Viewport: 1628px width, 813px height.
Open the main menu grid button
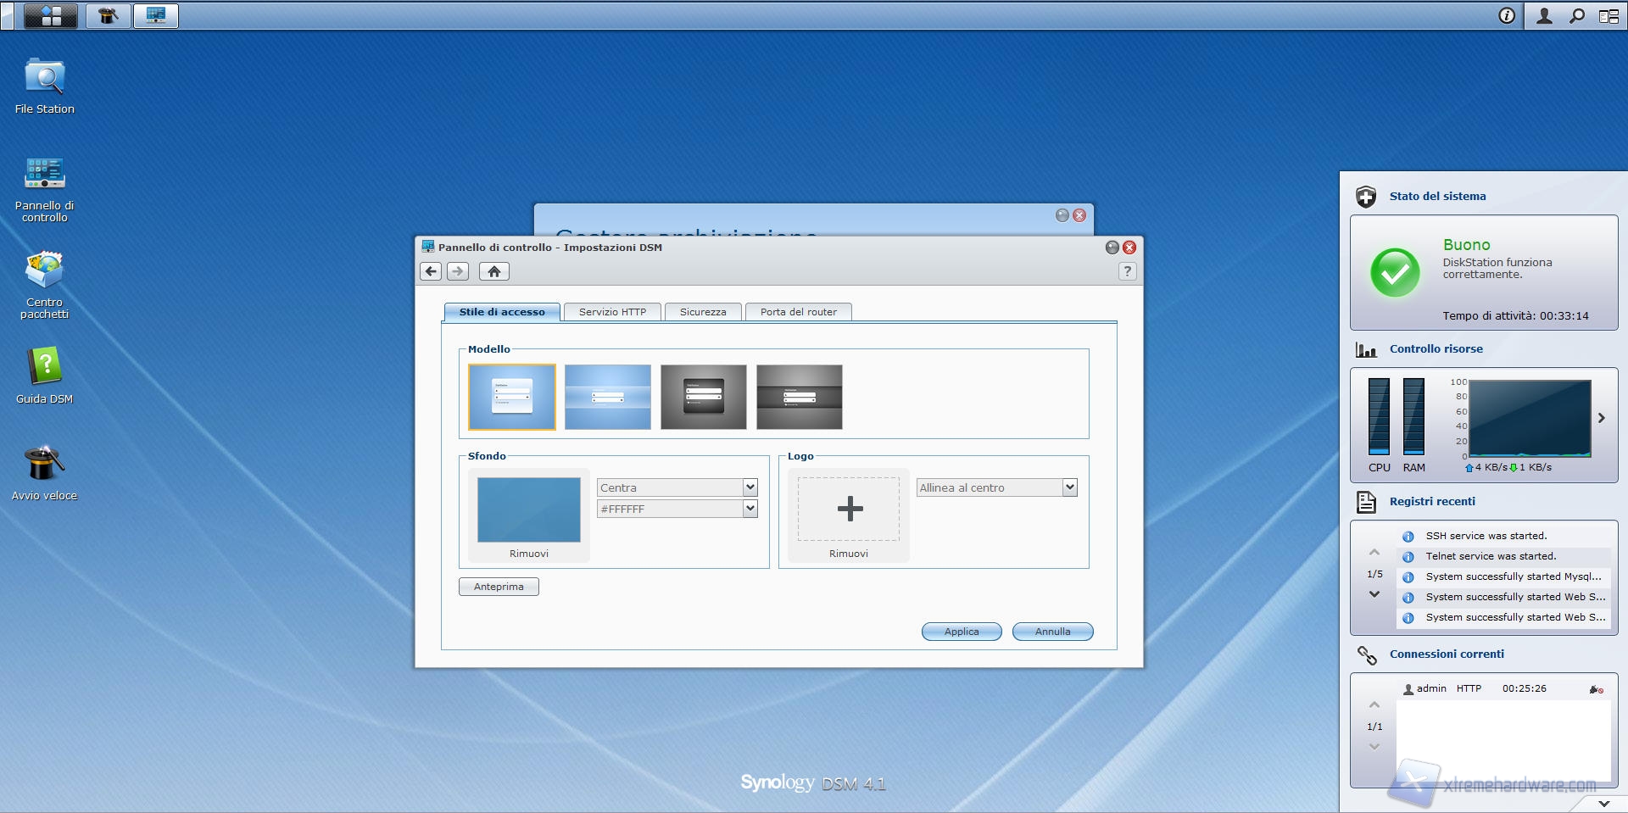51,15
